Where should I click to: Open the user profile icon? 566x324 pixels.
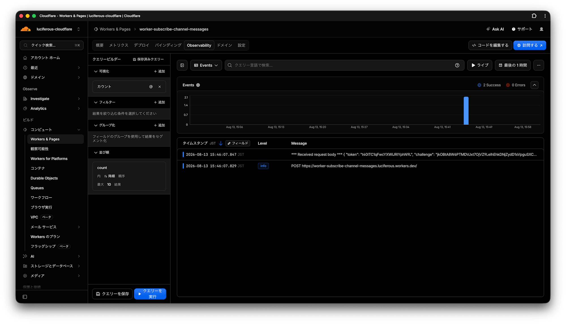(541, 29)
